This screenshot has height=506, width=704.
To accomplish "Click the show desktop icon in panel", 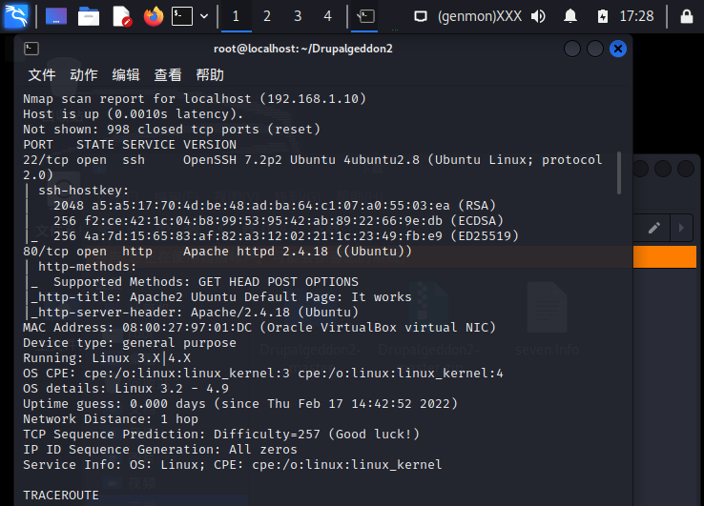I will coord(56,16).
